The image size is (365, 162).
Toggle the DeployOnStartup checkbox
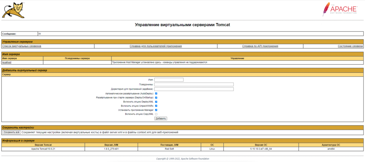click(x=156, y=98)
